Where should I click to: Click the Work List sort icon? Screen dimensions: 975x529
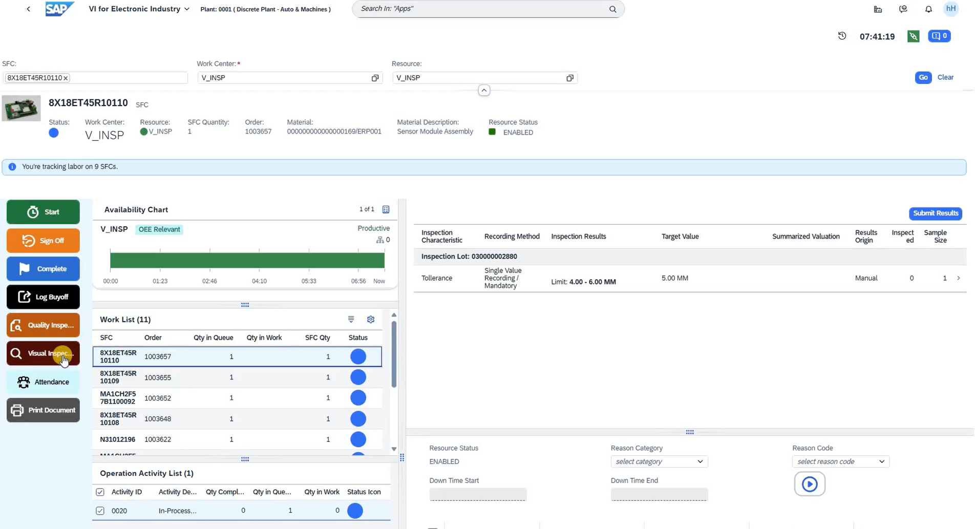pos(351,320)
